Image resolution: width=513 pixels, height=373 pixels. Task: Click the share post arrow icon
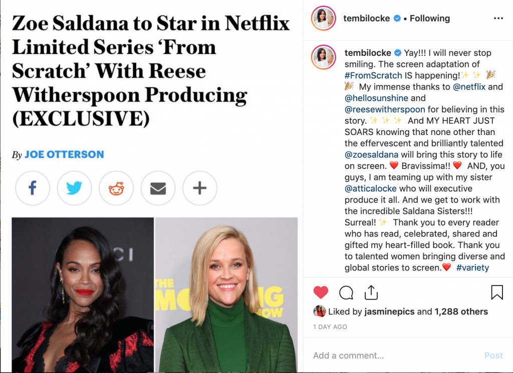(371, 292)
